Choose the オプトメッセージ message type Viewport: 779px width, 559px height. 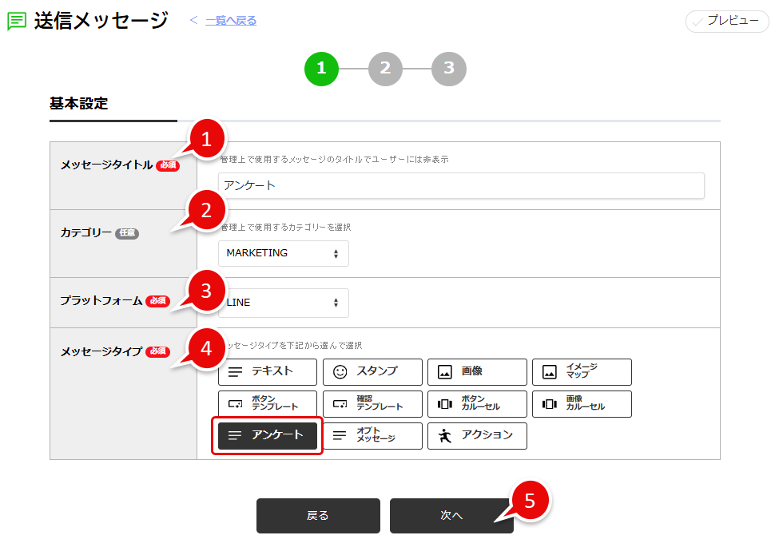coord(372,435)
